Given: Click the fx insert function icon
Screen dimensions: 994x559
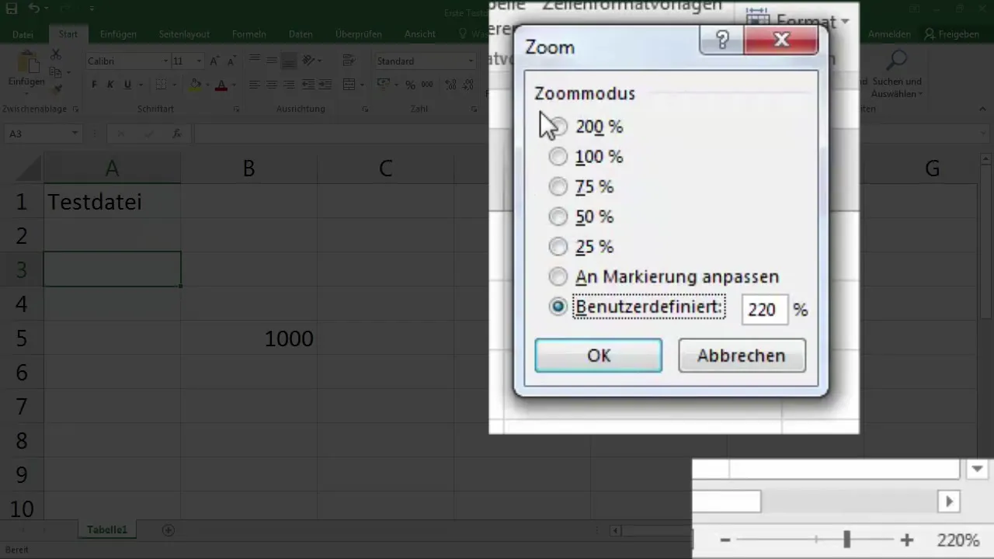Looking at the screenshot, I should [x=177, y=134].
